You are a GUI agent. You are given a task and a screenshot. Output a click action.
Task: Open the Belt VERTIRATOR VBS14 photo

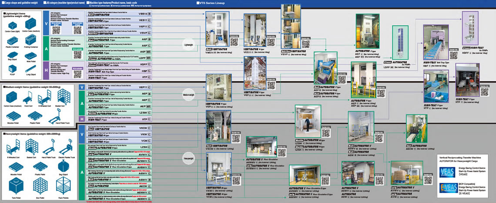tap(217, 29)
